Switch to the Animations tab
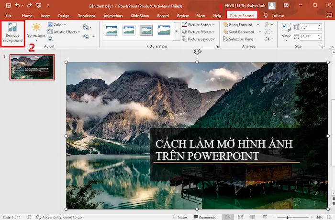 [113, 16]
